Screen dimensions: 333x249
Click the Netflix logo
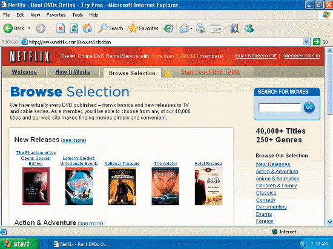[30, 56]
